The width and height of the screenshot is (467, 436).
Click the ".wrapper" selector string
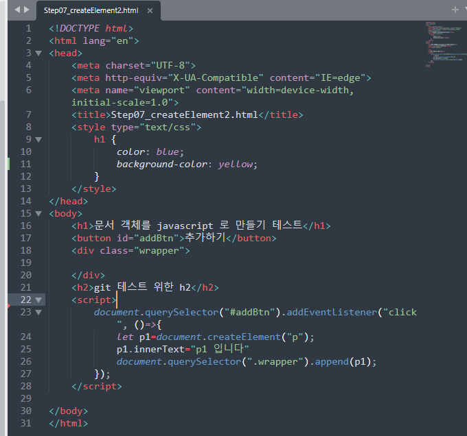point(275,361)
